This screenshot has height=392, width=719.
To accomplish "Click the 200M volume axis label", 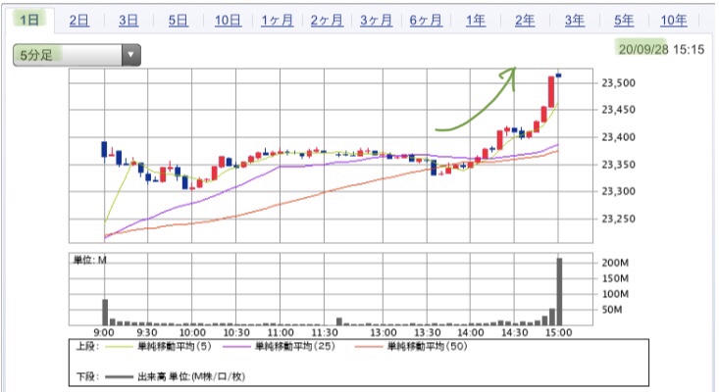I will 615,263.
